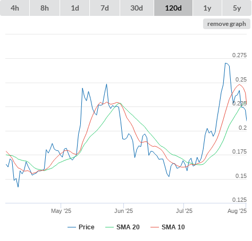
Task: Click the active 120d tab
Action: pyautogui.click(x=173, y=8)
